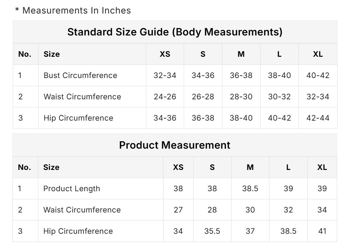Click the 36-38 hip range for S
Viewport: 353px width, 251px height.
203,118
